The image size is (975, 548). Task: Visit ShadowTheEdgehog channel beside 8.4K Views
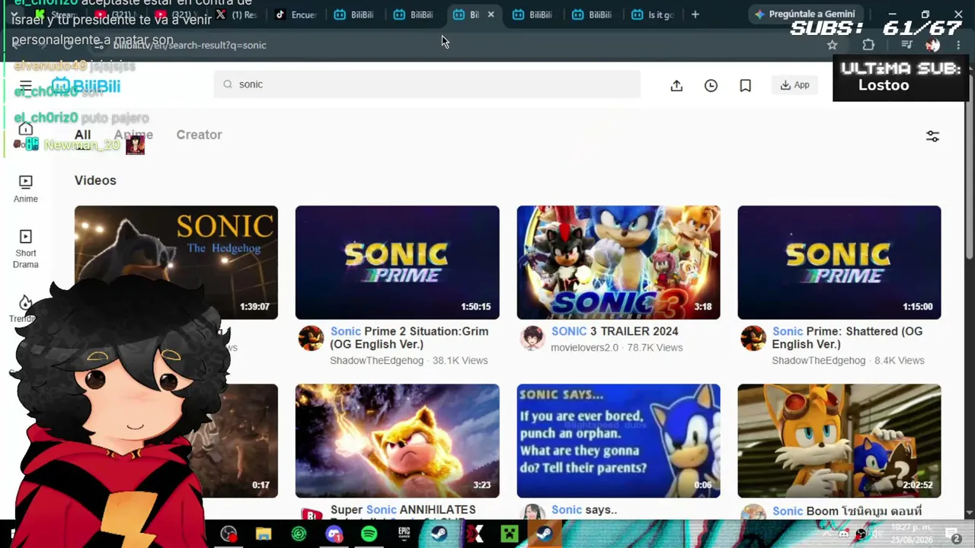pos(819,361)
